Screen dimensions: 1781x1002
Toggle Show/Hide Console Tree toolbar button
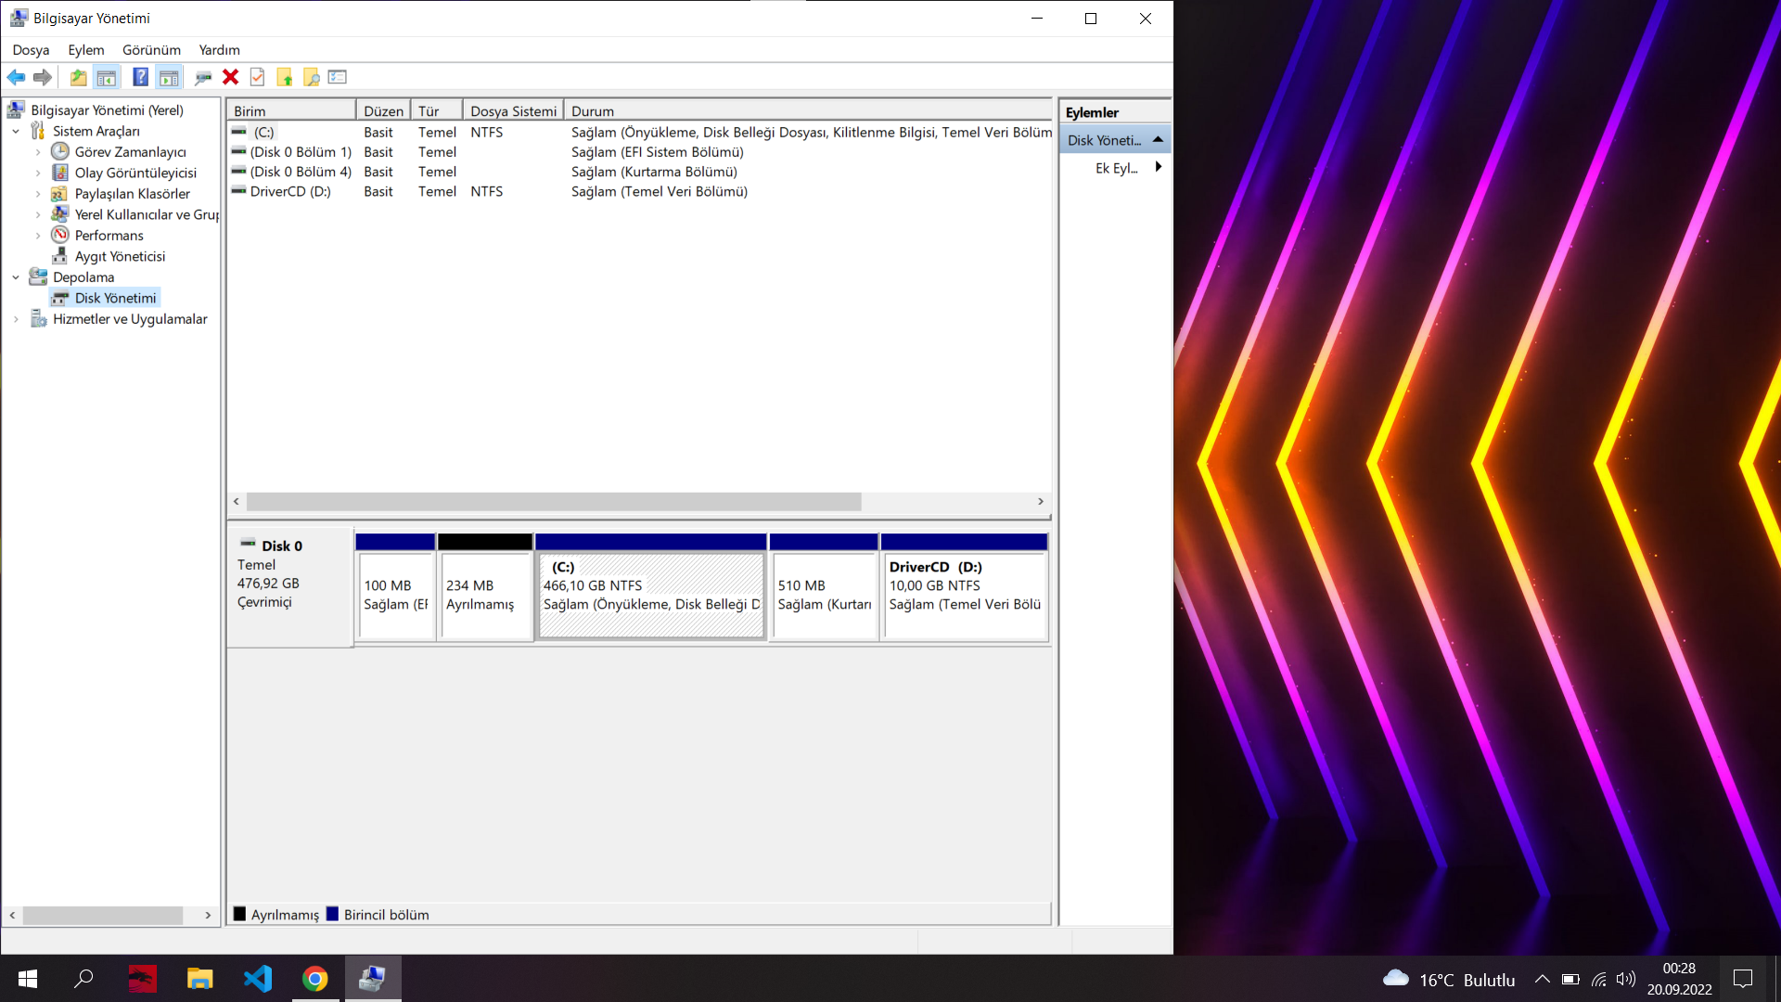point(107,77)
